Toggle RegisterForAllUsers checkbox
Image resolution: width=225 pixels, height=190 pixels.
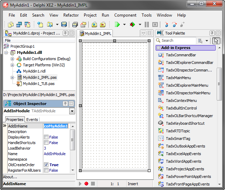[x=46, y=170]
